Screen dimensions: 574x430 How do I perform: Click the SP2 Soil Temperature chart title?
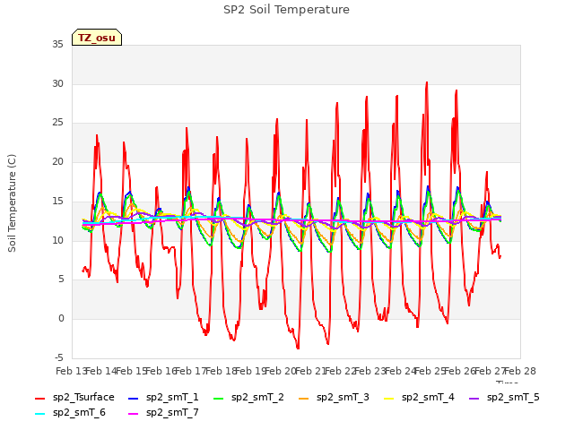[x=286, y=10]
